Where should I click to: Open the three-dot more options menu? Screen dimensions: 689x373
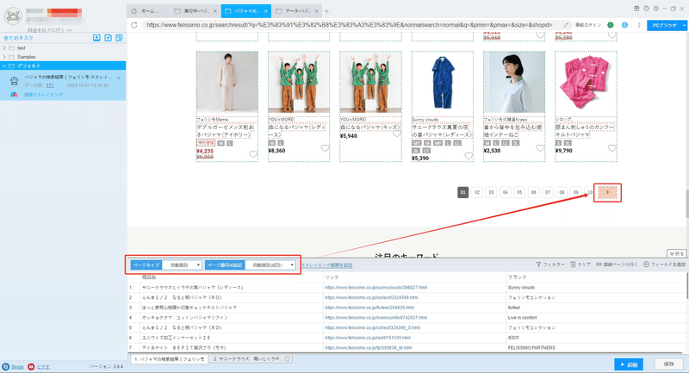click(x=639, y=25)
